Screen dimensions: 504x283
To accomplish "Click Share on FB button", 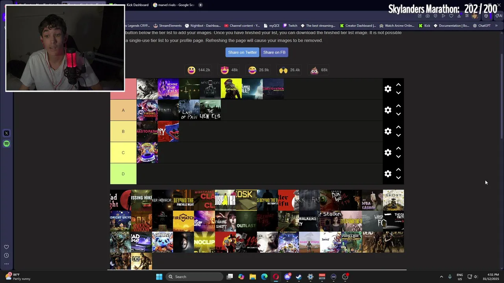I will [x=274, y=52].
